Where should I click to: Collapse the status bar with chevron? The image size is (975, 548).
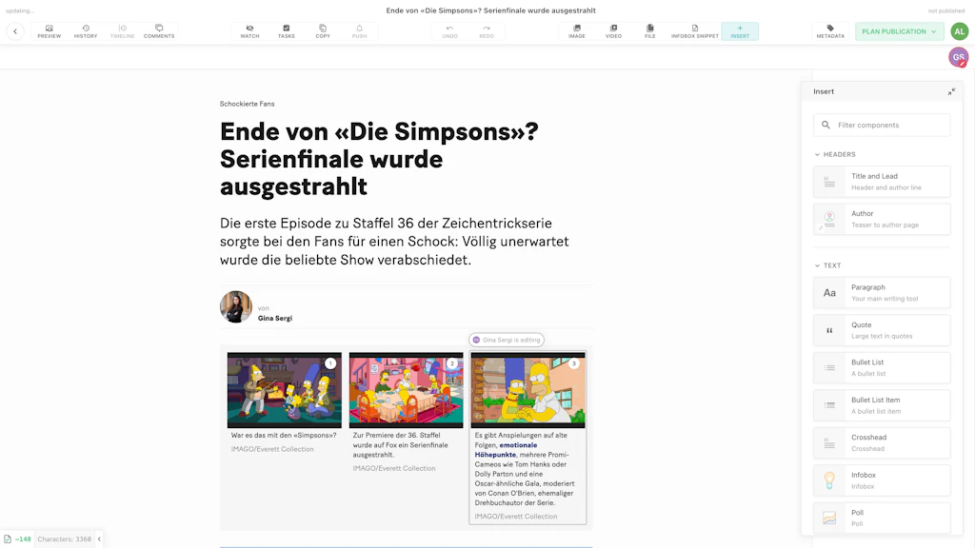tap(99, 539)
